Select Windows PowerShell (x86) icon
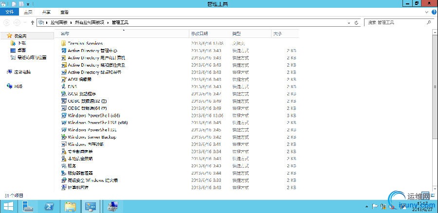This screenshot has width=438, height=213. [63, 115]
